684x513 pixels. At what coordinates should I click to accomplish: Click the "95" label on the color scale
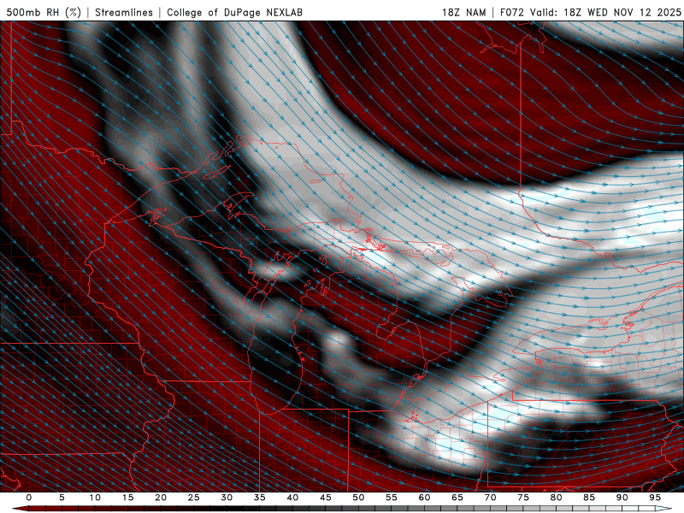point(655,498)
